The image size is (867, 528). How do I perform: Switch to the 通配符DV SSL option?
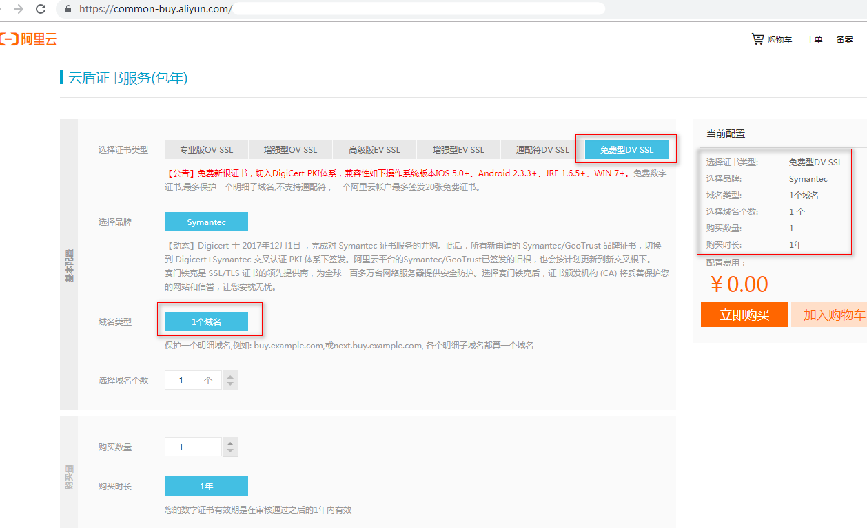pyautogui.click(x=542, y=149)
